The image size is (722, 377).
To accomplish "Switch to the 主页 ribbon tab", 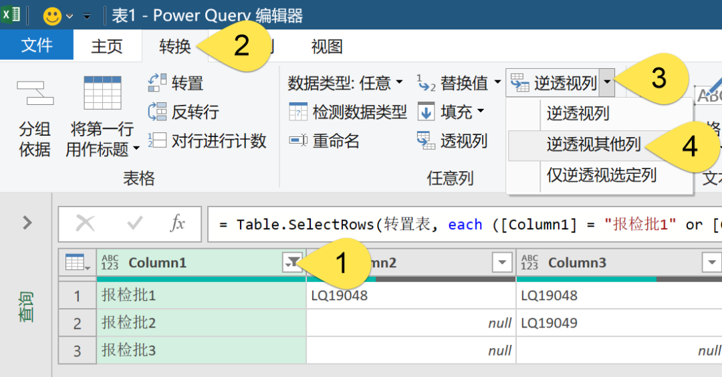I will pos(107,46).
